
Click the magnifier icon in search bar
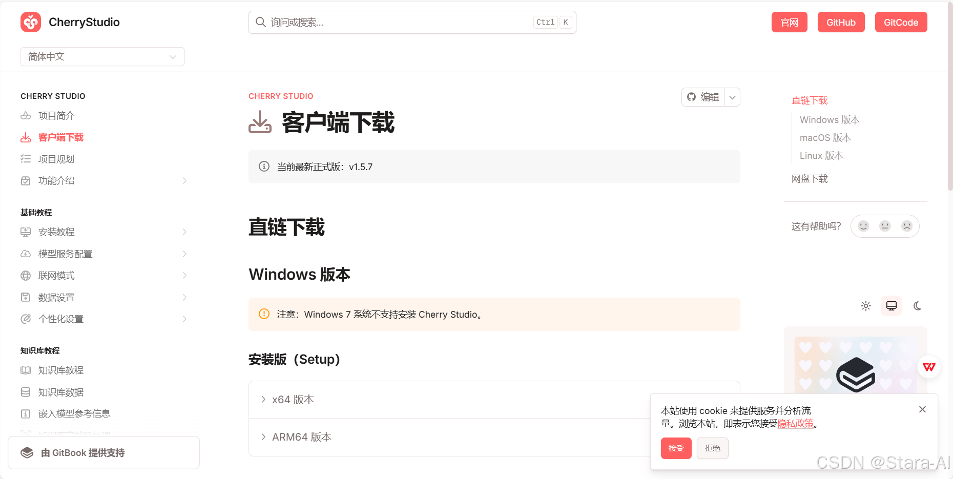[260, 22]
